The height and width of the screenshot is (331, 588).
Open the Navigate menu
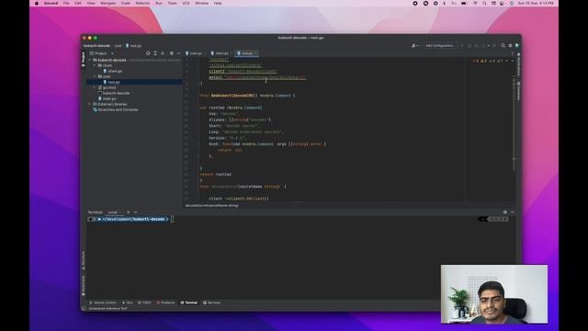point(108,4)
